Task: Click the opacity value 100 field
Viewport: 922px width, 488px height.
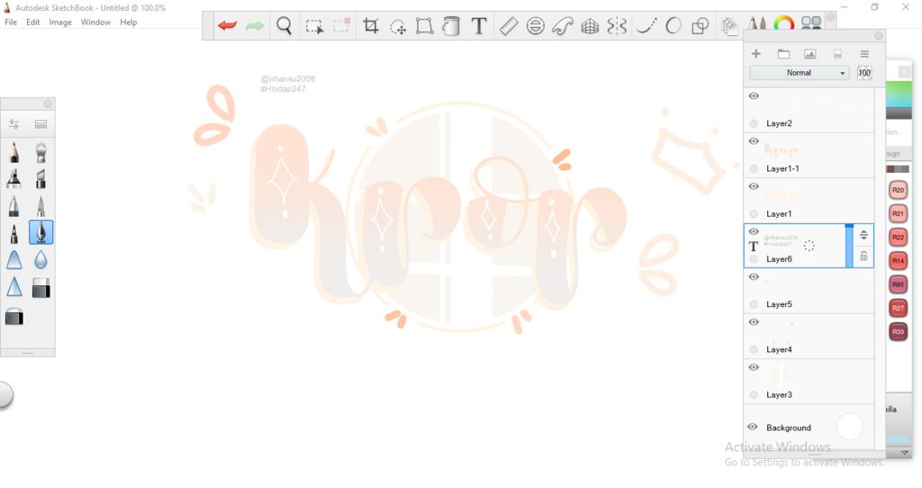Action: (863, 73)
